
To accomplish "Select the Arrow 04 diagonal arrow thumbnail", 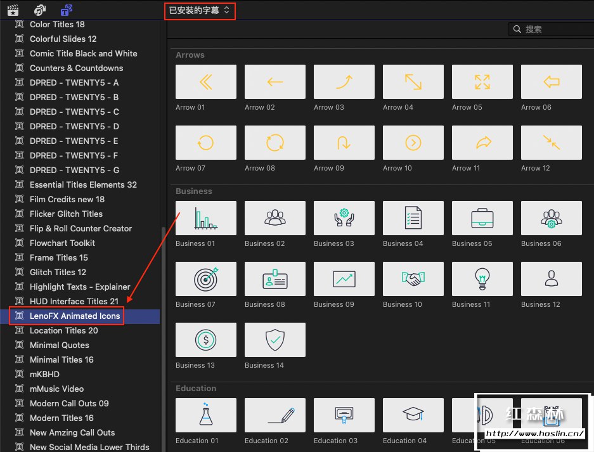I will (413, 82).
